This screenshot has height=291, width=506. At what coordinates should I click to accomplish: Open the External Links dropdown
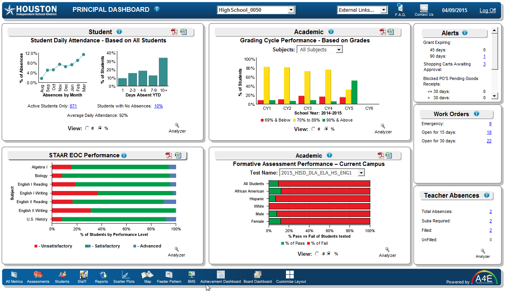coord(362,10)
